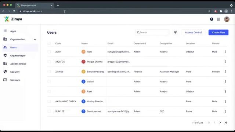Bookmark page with star icon
235x132 pixels.
point(209,11)
